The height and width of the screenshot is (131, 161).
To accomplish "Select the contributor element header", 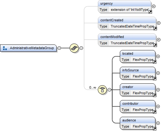I will click(137, 104).
